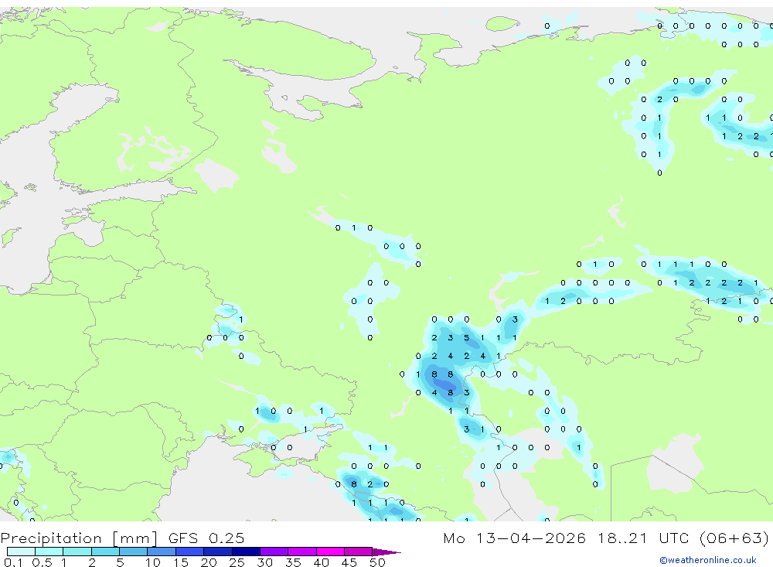Screen dimensions: 773x567
Task: Click the '35' legend scale label
Action: coord(293,562)
